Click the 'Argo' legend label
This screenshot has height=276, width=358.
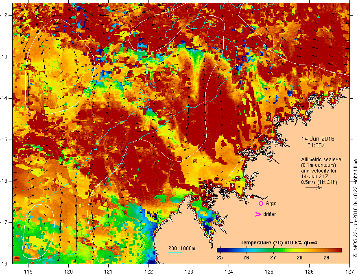[271, 203]
